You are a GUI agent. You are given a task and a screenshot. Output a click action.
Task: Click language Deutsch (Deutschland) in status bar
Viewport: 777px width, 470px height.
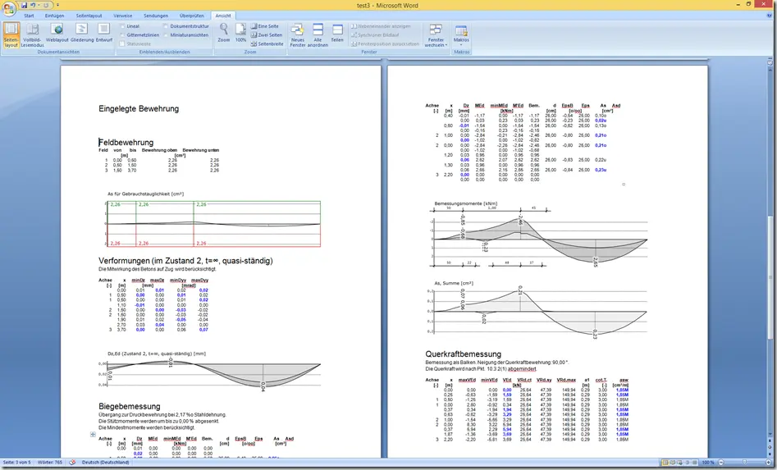105,463
